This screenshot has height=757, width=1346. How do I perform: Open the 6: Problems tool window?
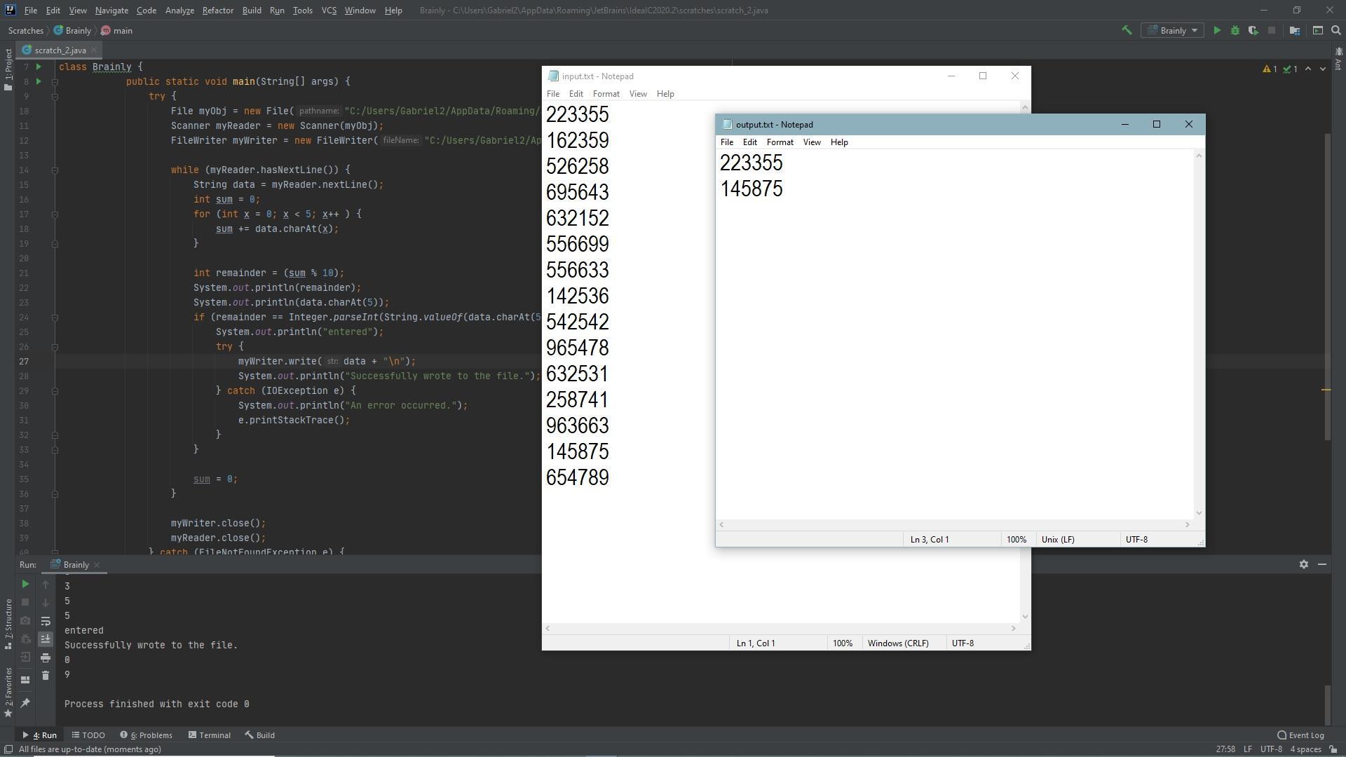coord(146,735)
